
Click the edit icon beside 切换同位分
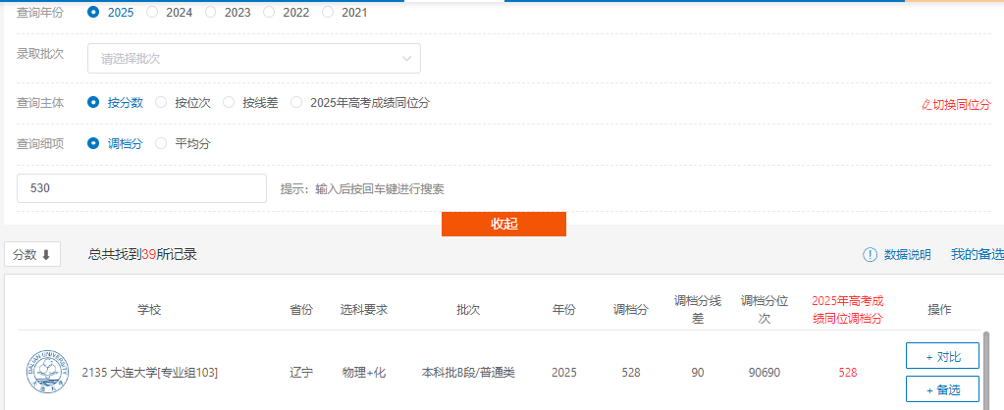pos(925,104)
